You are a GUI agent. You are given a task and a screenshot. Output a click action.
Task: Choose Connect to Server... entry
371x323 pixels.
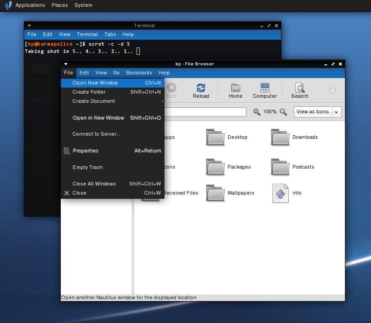point(112,134)
